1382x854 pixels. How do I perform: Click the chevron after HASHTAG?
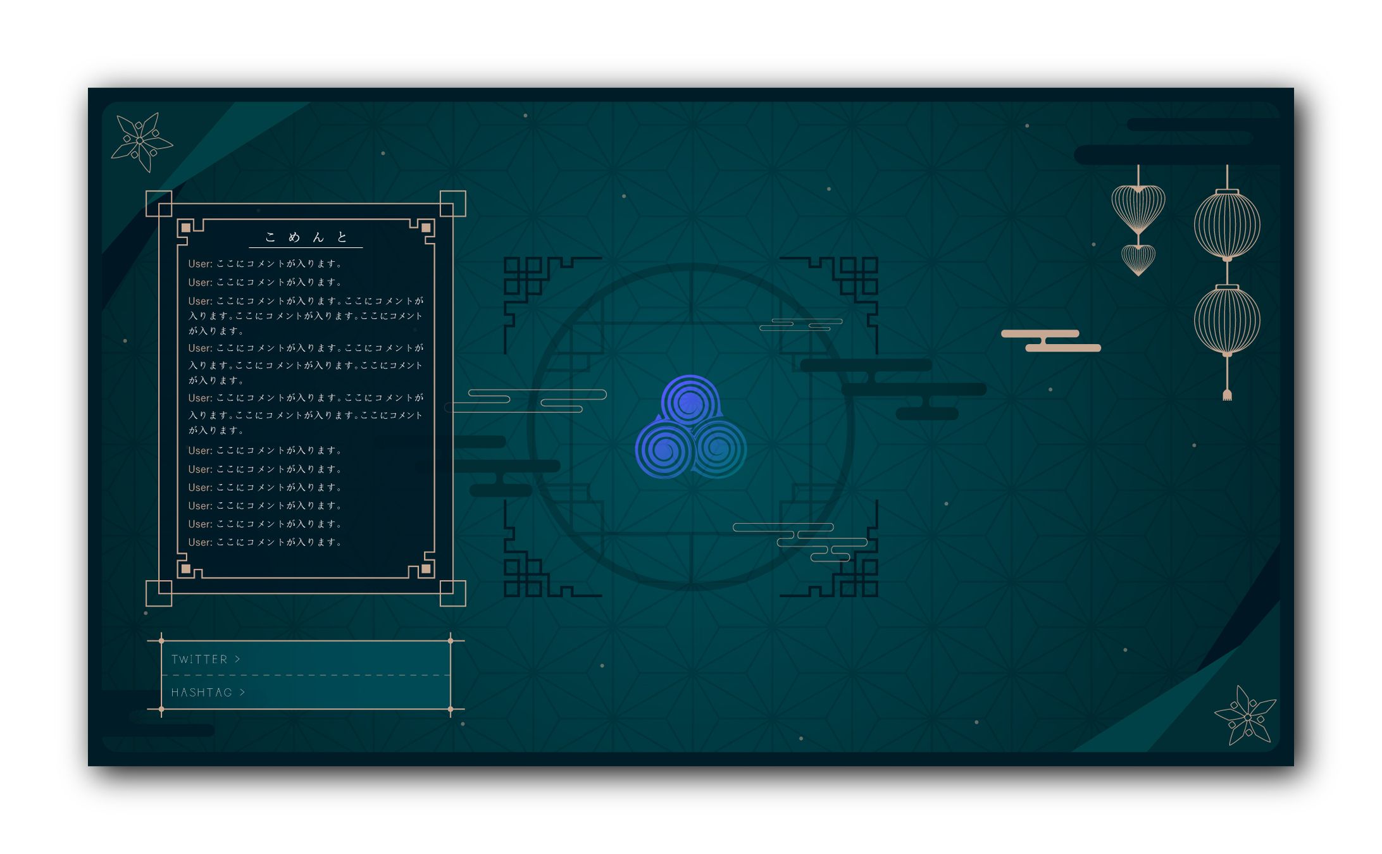coord(242,693)
